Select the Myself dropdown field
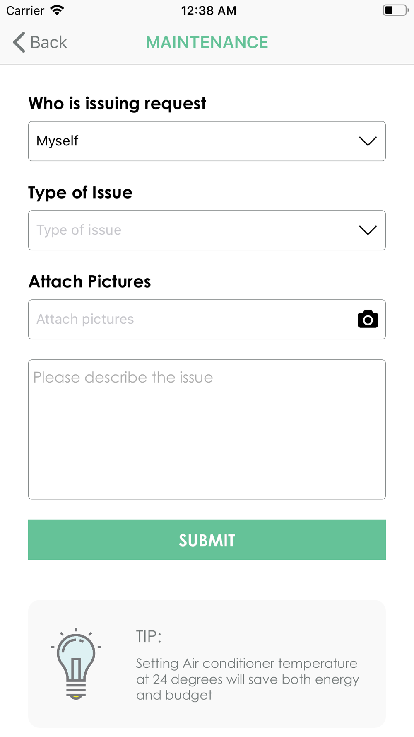 click(x=207, y=141)
